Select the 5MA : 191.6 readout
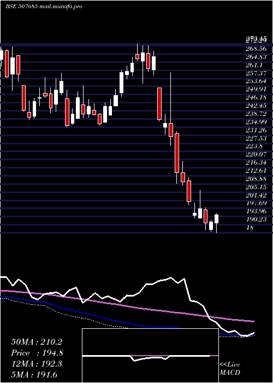The width and height of the screenshot is (273, 383). pyautogui.click(x=34, y=375)
